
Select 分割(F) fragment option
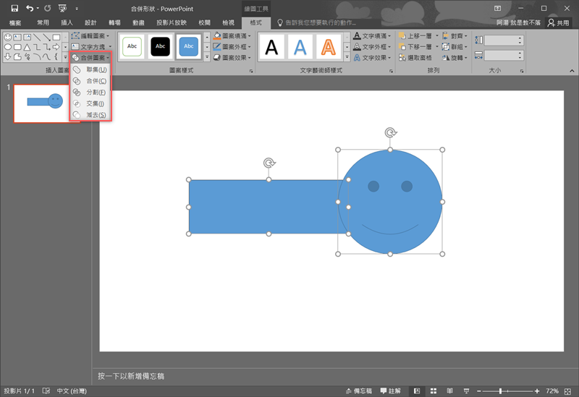coord(91,93)
